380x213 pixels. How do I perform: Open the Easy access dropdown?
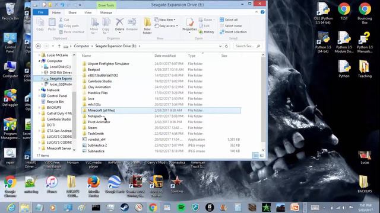coord(166,26)
